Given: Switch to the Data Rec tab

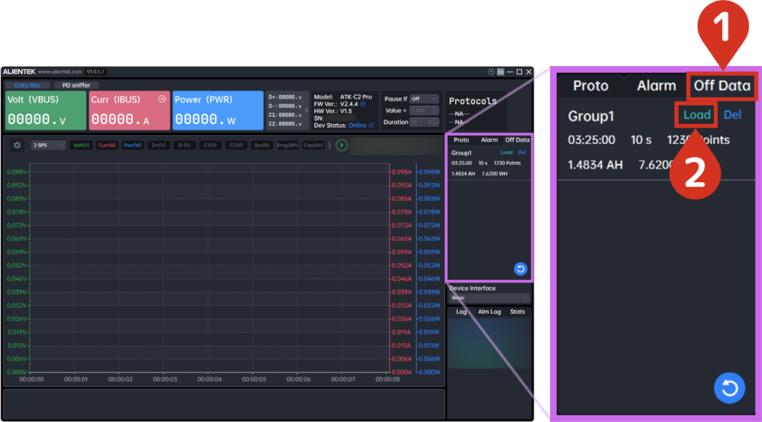Looking at the screenshot, I should 27,85.
